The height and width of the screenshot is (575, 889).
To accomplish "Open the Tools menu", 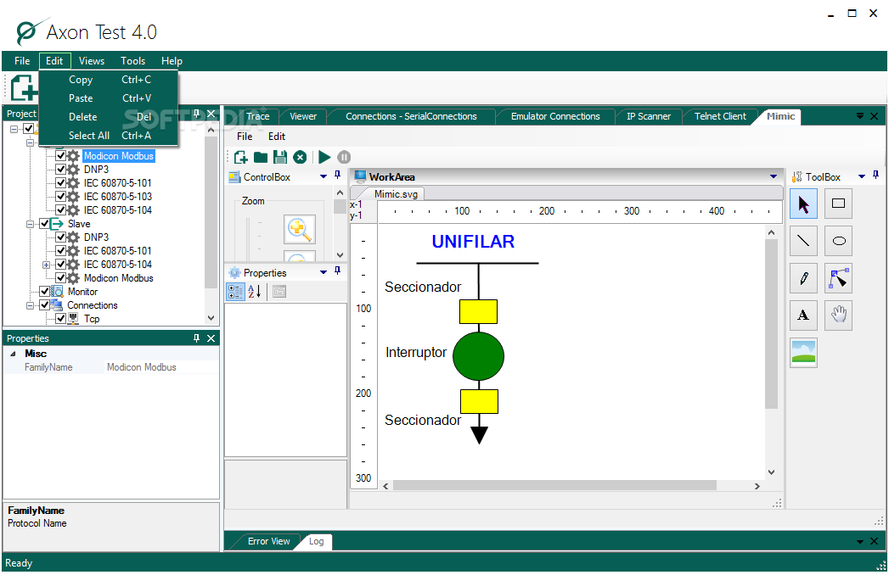I will coord(132,60).
